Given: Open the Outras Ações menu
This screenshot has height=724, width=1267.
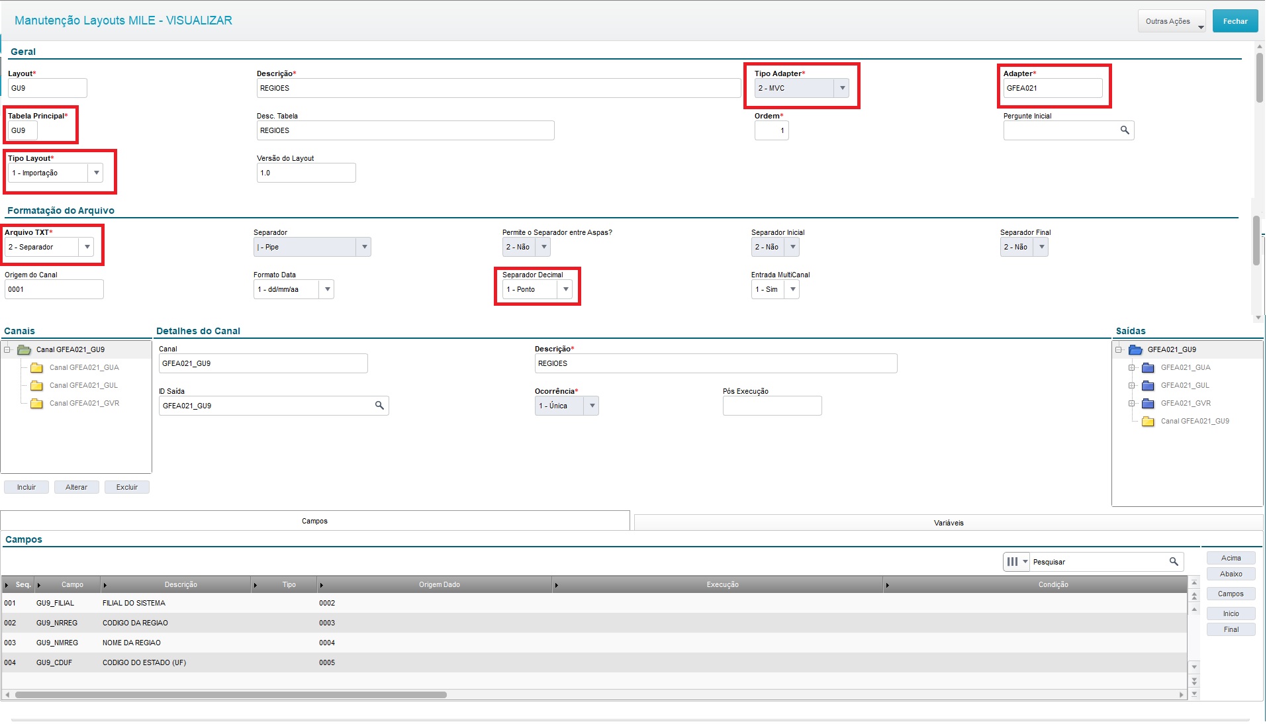Looking at the screenshot, I should 1172,21.
